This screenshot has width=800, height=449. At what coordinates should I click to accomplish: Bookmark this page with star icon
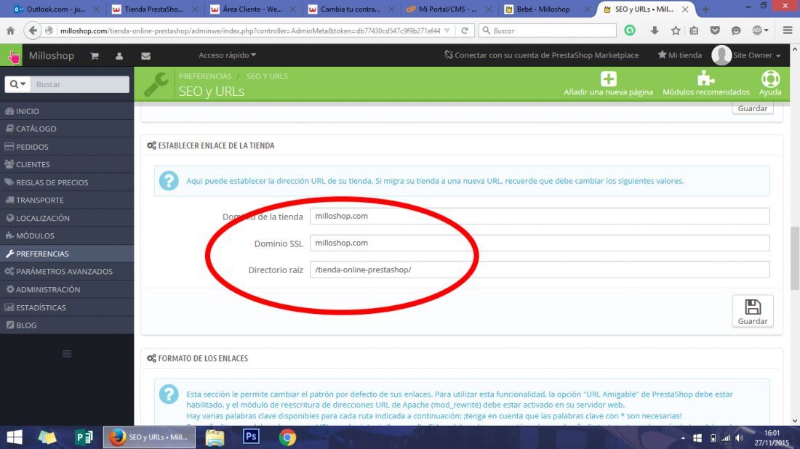click(x=676, y=31)
